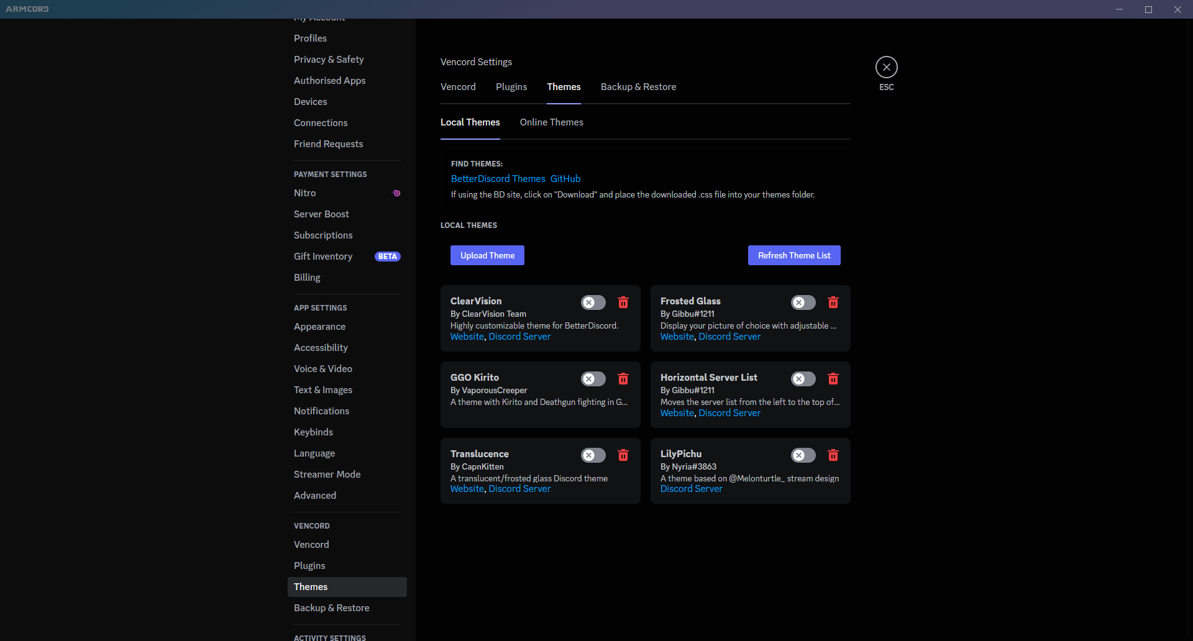This screenshot has height=641, width=1193.
Task: Click the ClearVision theme title
Action: pos(476,301)
